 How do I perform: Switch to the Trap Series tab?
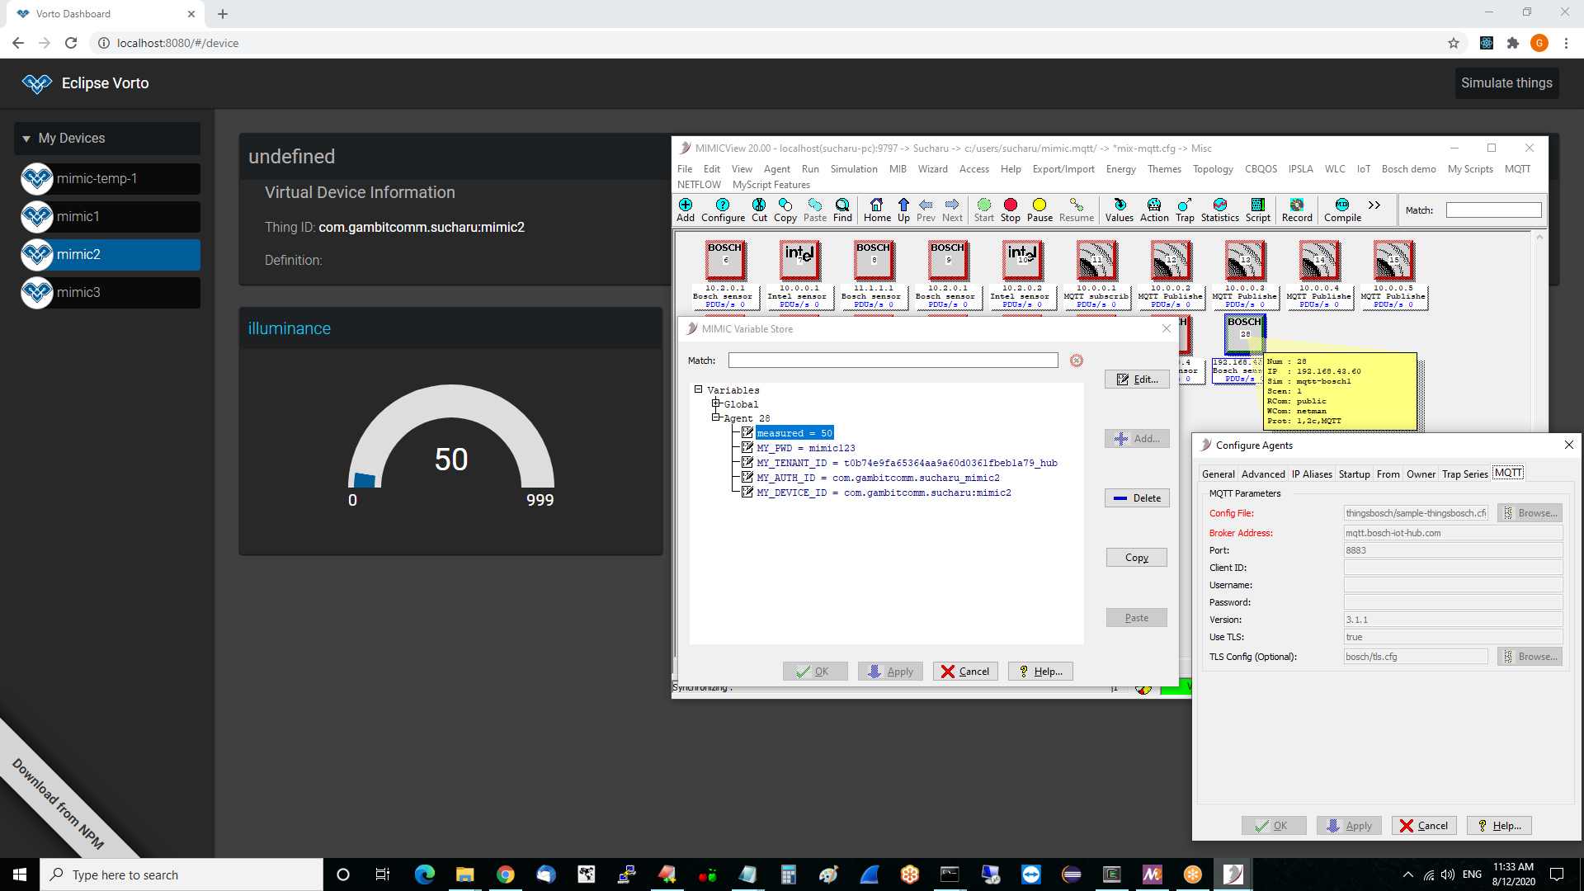pos(1464,474)
